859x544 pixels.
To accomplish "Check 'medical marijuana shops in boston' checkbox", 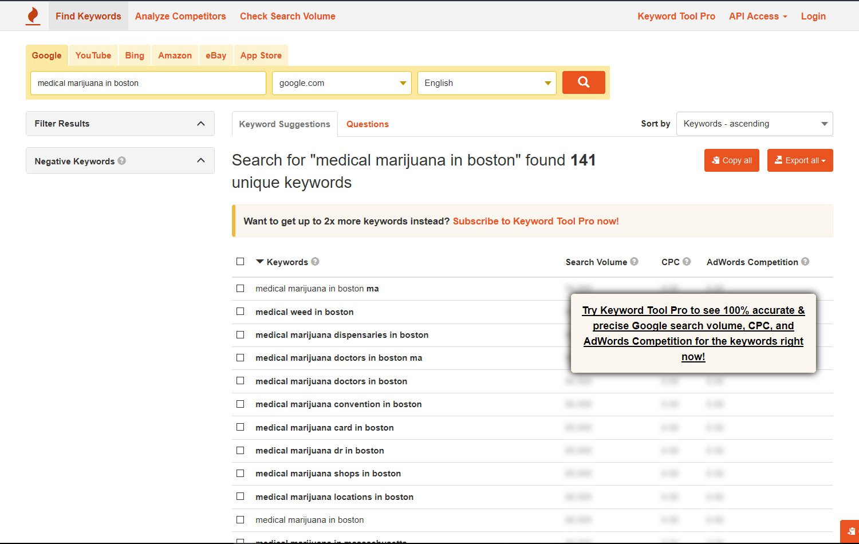I will tap(241, 474).
